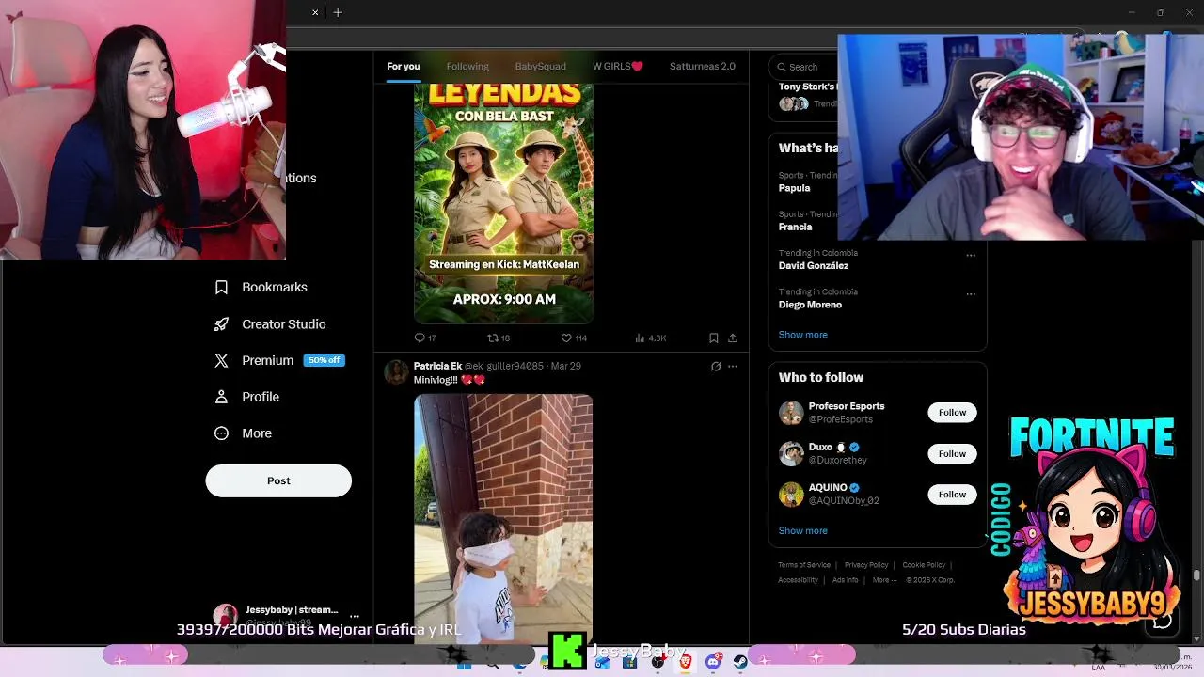Repost the post showing 18 reposts
1204x677 pixels.
tap(492, 338)
